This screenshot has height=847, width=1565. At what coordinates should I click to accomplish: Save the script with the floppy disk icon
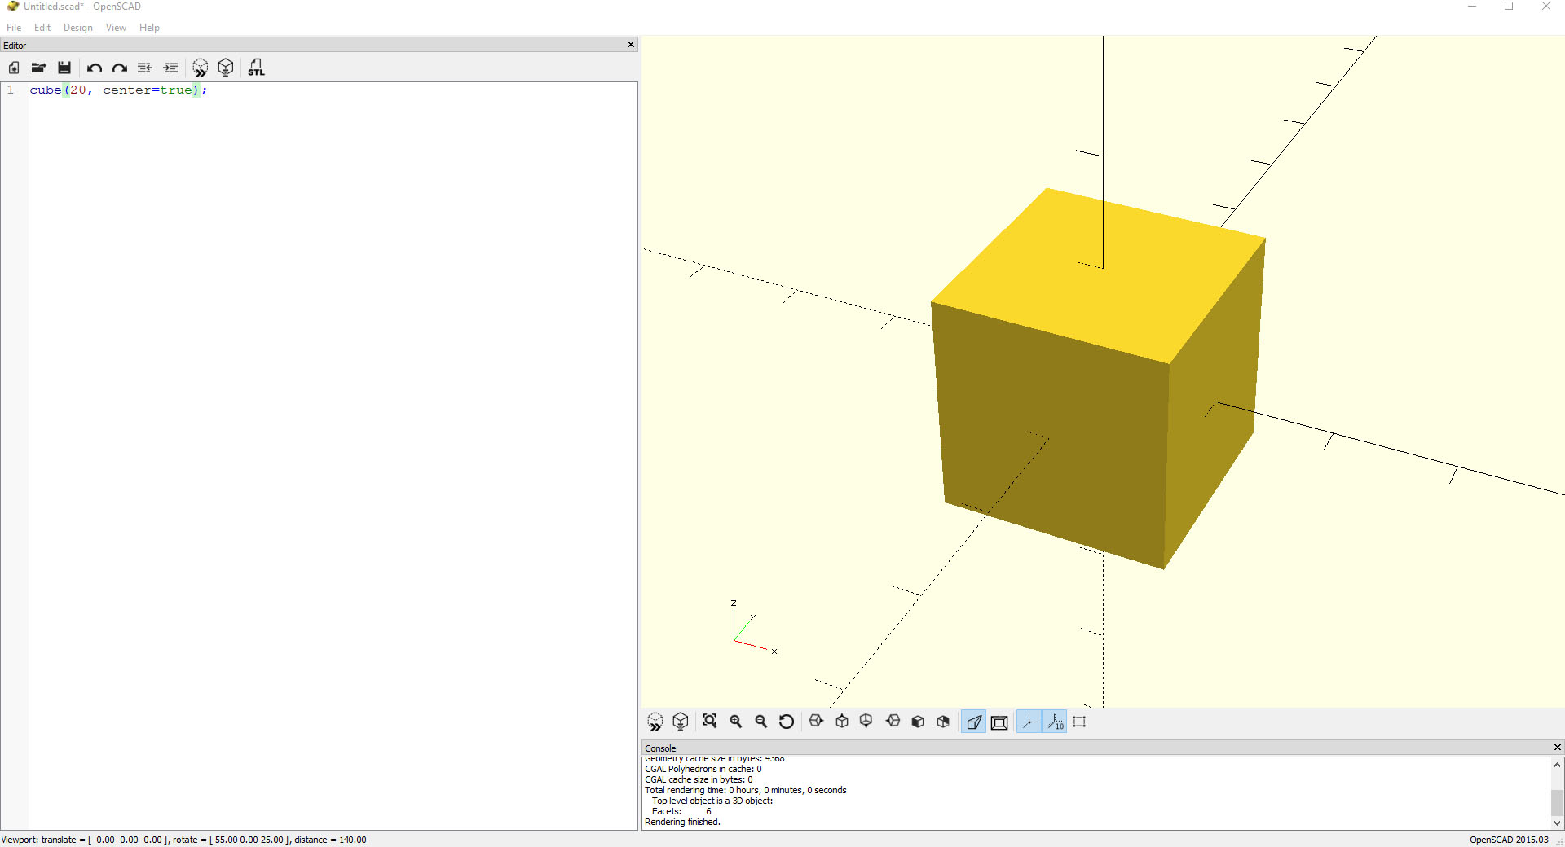64,68
